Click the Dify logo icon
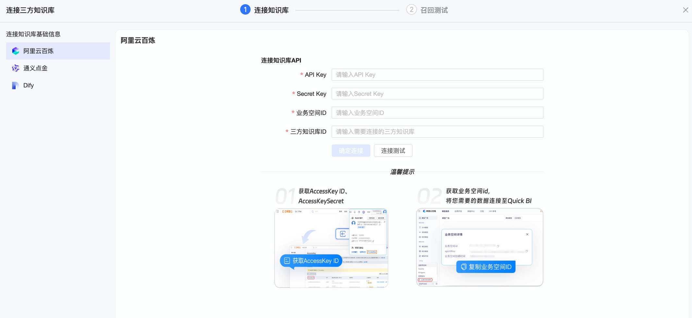Viewport: 692px width, 318px height. (15, 85)
